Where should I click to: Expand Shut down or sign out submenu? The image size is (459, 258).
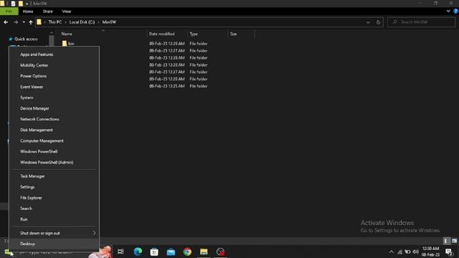[55, 233]
